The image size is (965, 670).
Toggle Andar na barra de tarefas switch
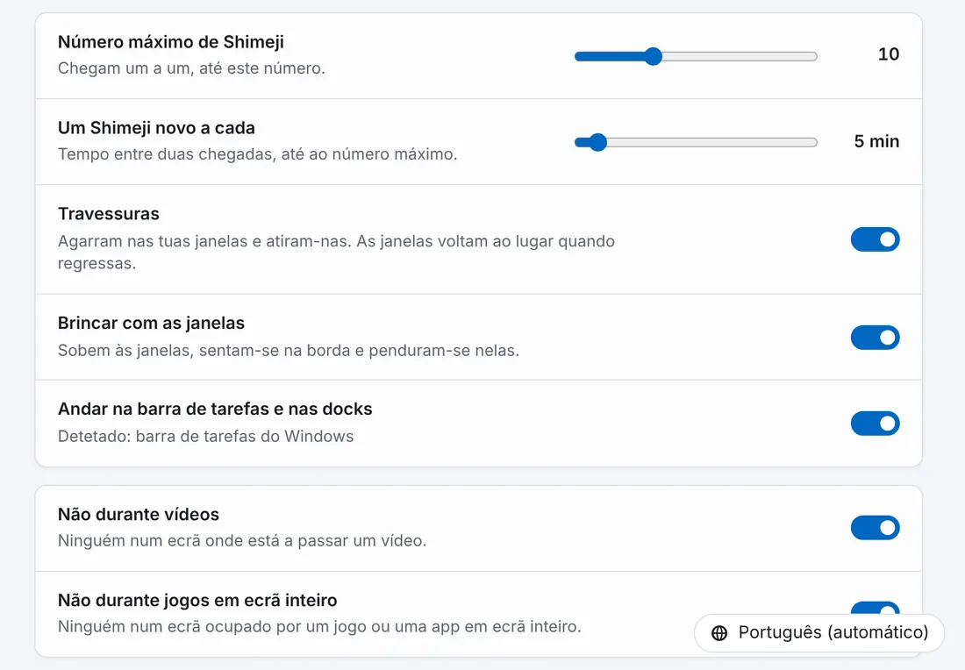(x=876, y=424)
